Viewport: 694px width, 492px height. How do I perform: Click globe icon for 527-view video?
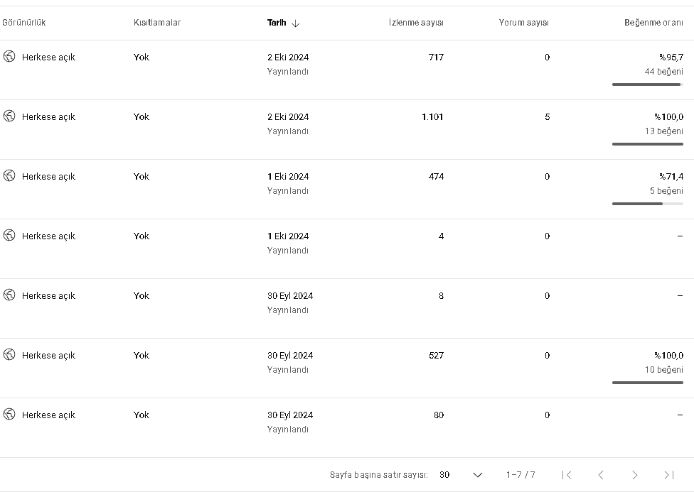click(x=9, y=354)
